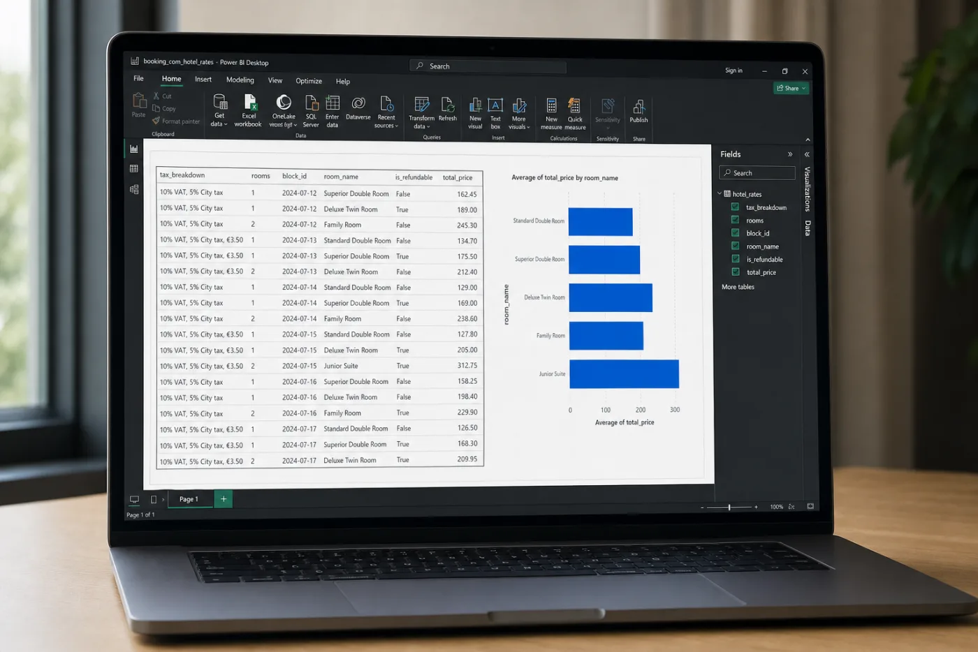Click the Enter data icon
This screenshot has width=978, height=652.
[333, 104]
